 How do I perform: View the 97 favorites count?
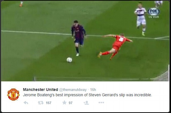70,103
